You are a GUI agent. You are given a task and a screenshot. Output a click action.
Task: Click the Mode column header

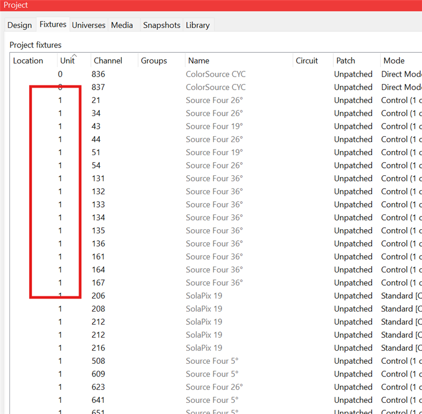394,61
